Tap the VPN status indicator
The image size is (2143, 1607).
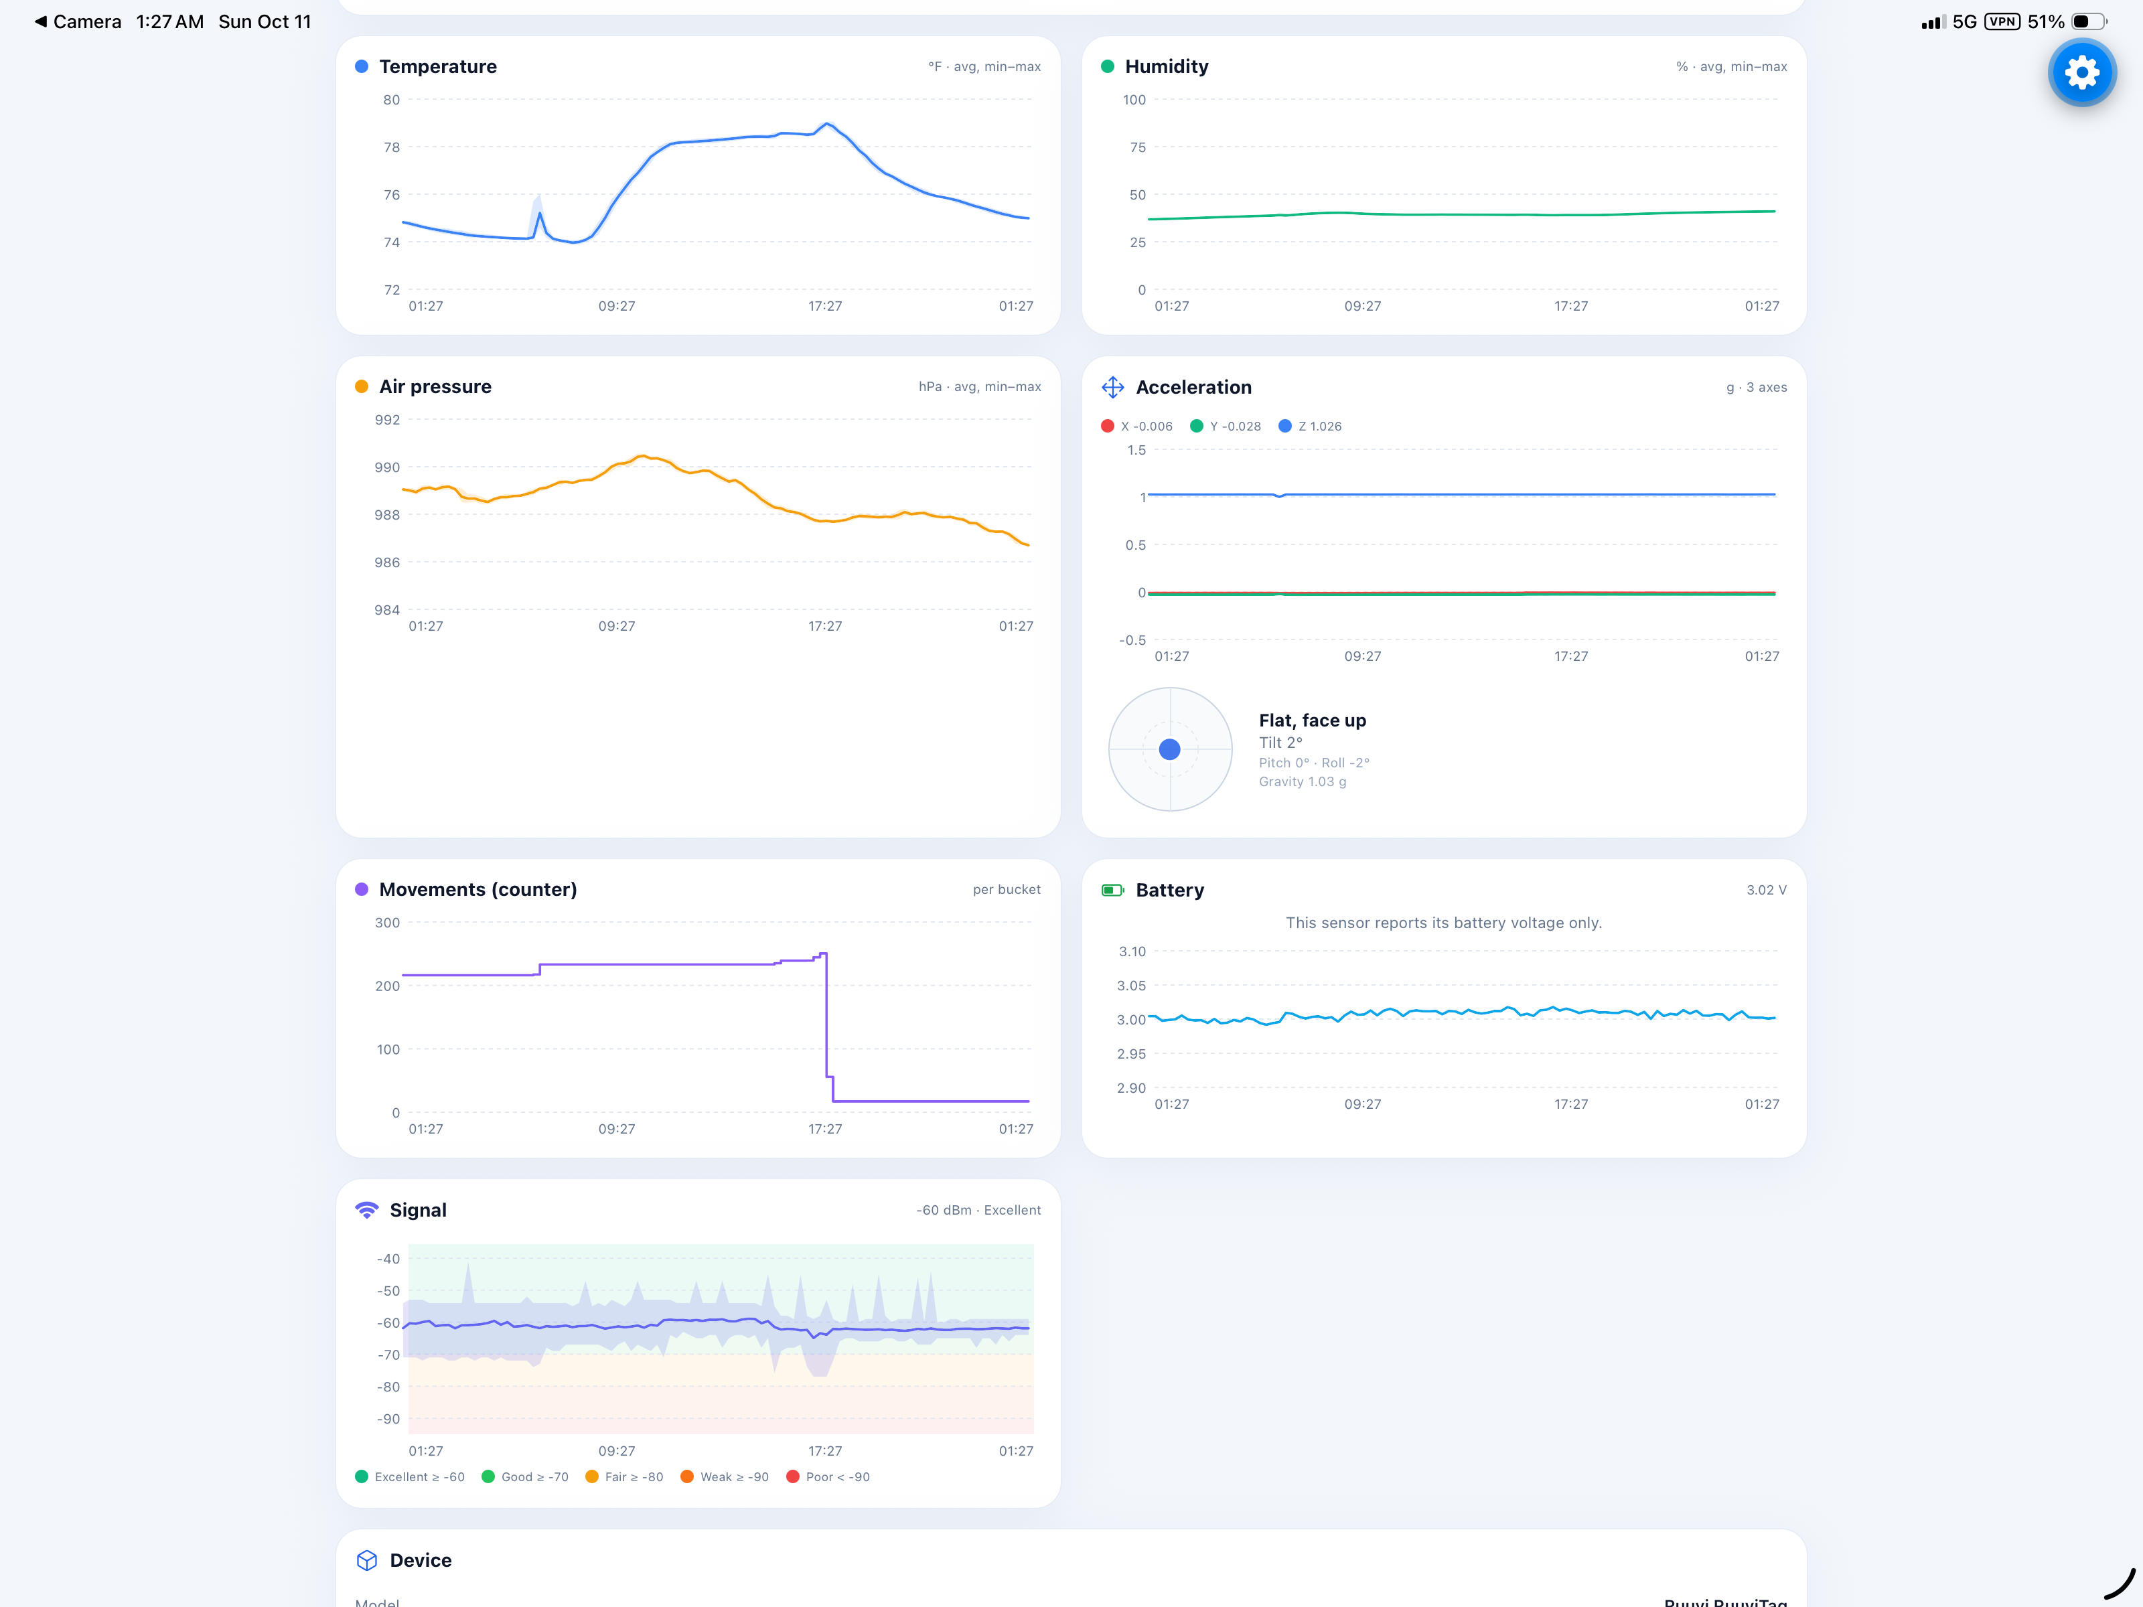coord(2002,21)
